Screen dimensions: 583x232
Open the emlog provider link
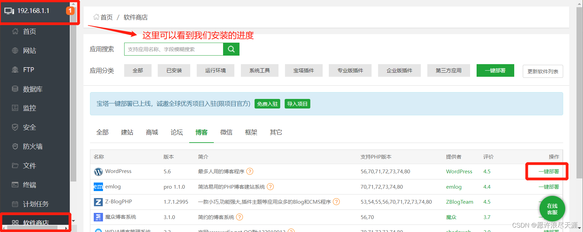click(x=454, y=187)
